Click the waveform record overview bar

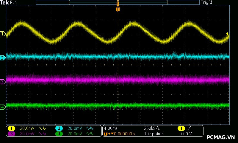[x=118, y=2]
